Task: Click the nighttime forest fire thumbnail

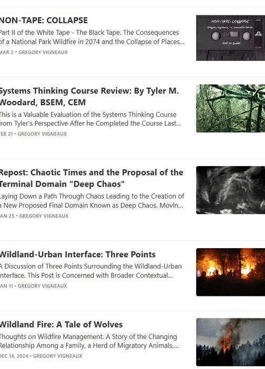Action: (230, 272)
